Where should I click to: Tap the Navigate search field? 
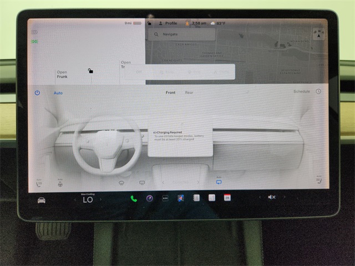[x=181, y=34]
